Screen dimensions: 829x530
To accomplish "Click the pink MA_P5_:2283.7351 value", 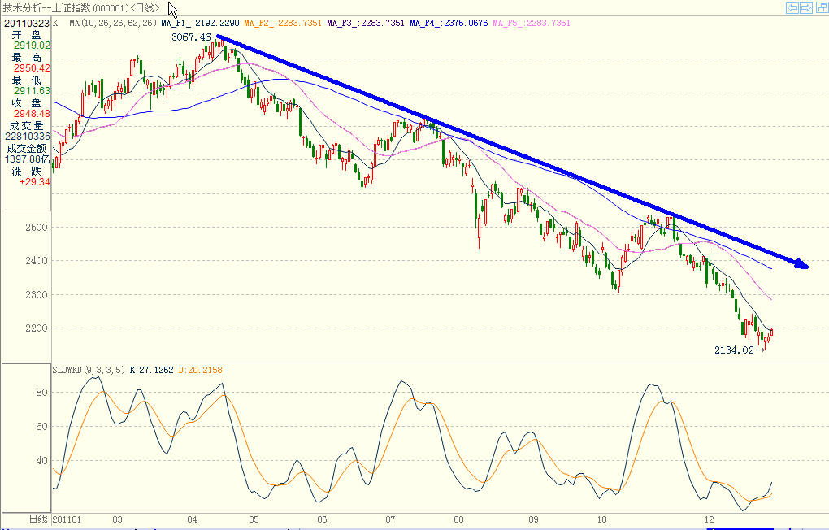I will click(x=532, y=24).
